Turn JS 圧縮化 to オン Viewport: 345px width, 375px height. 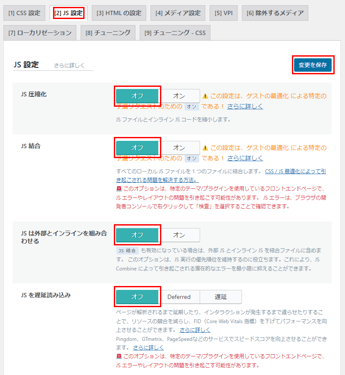(x=179, y=95)
